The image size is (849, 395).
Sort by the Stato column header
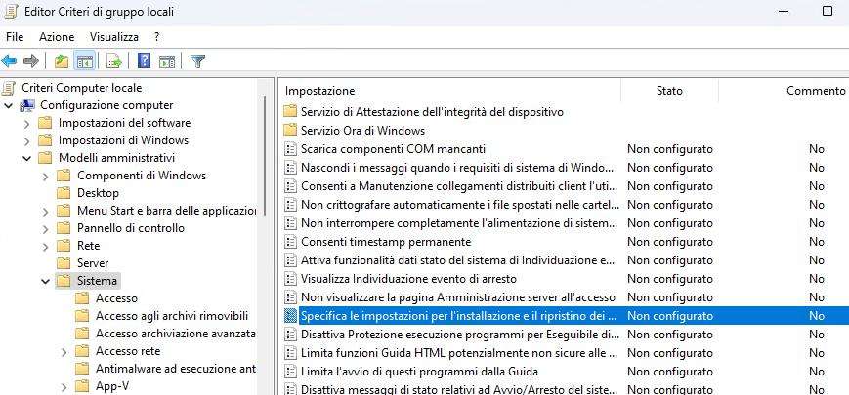[669, 91]
